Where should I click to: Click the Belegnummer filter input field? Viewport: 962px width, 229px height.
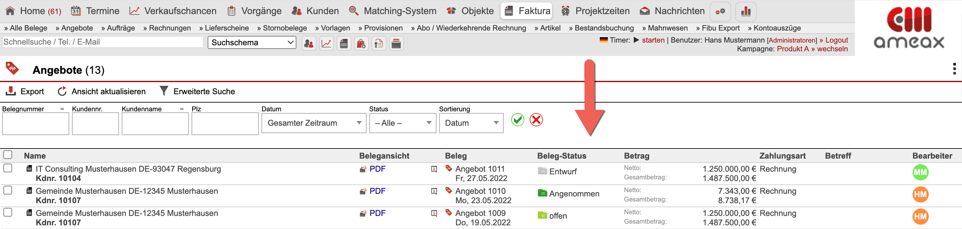click(x=36, y=124)
